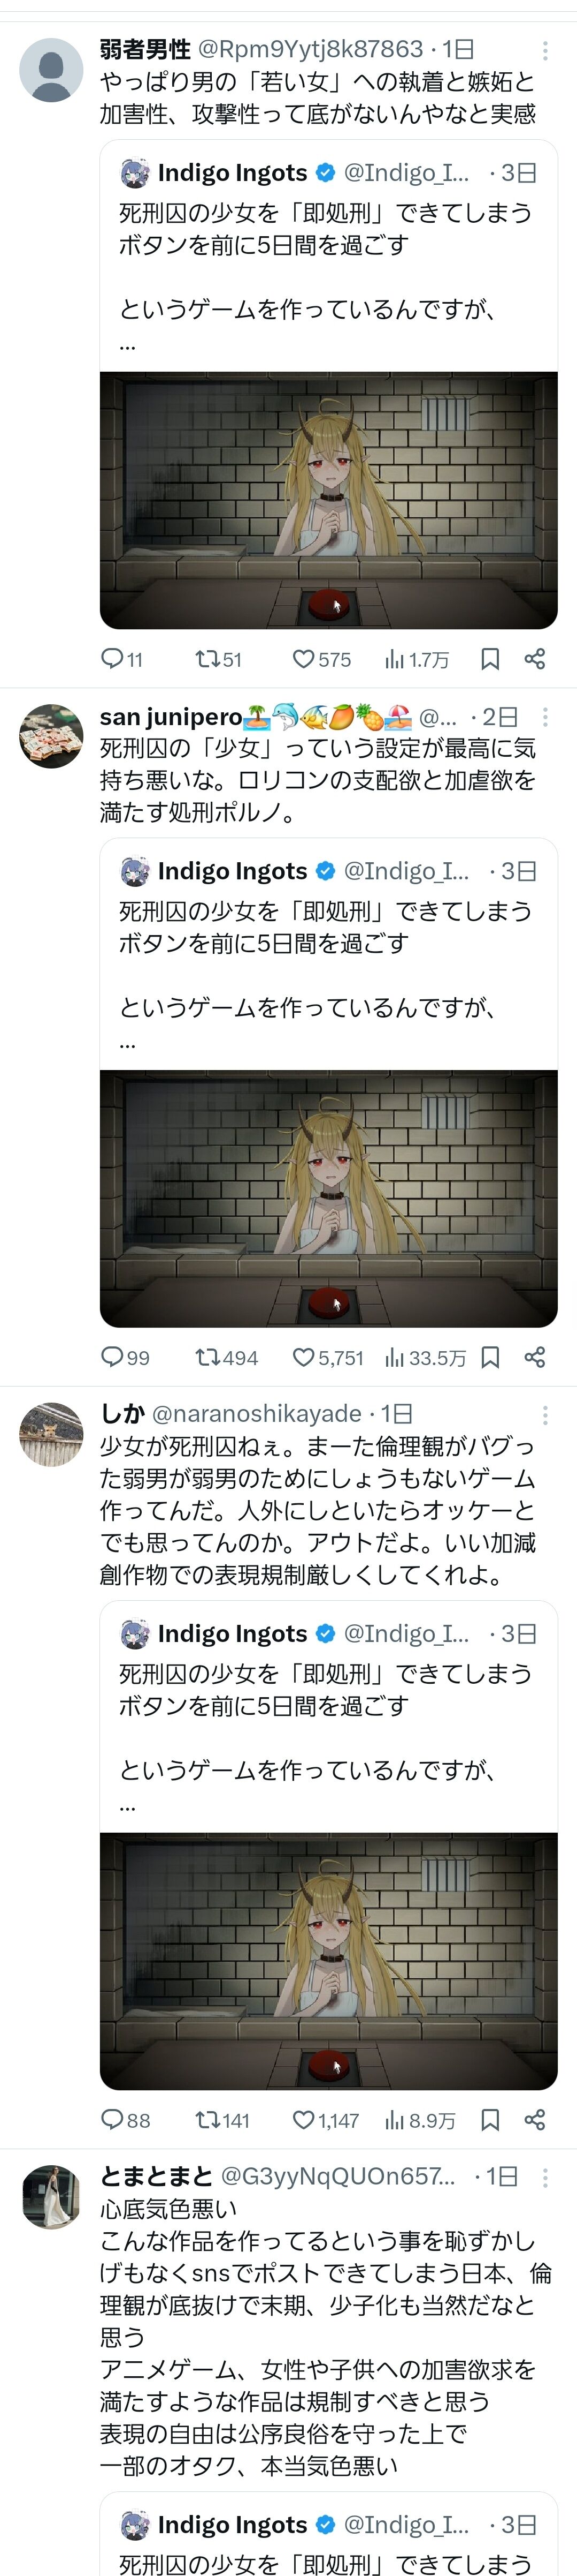Share the post with 8.9万 views

coord(535,2120)
